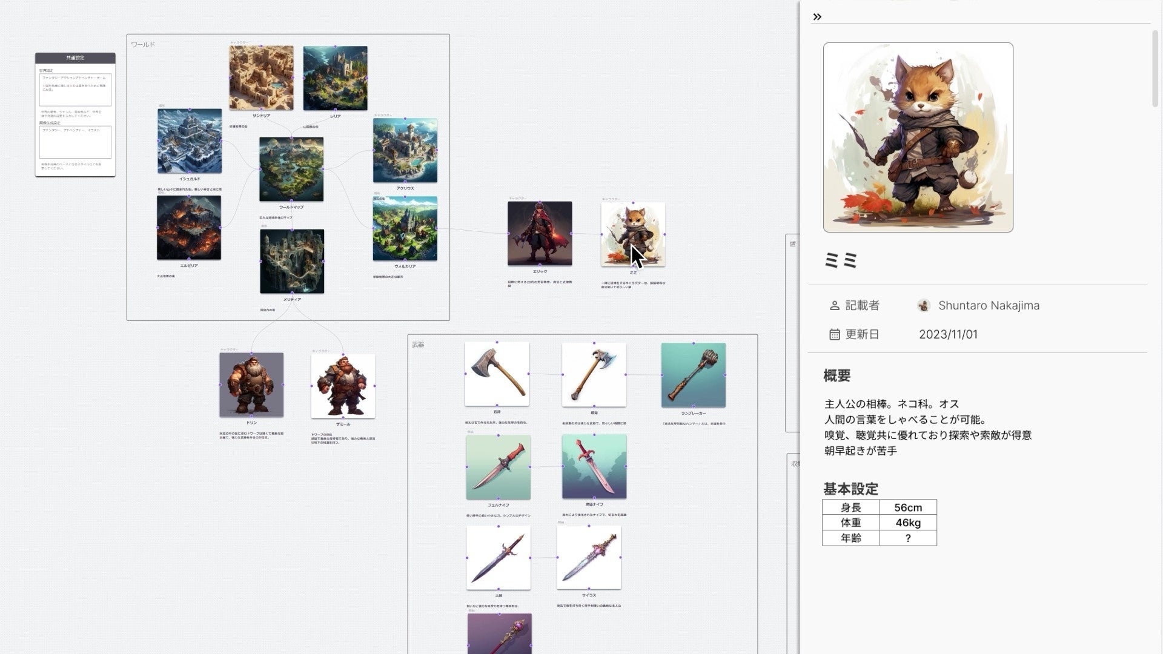Select the ドリン dwarf character card
The height and width of the screenshot is (654, 1163).
(x=251, y=385)
